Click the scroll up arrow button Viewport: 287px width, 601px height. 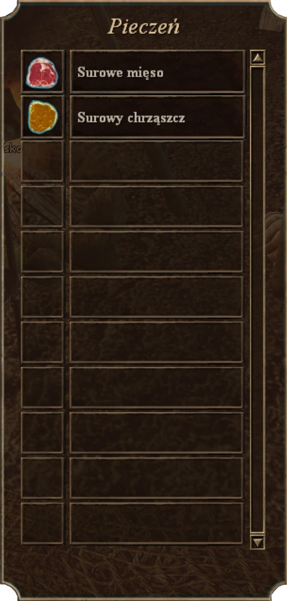pos(258,58)
